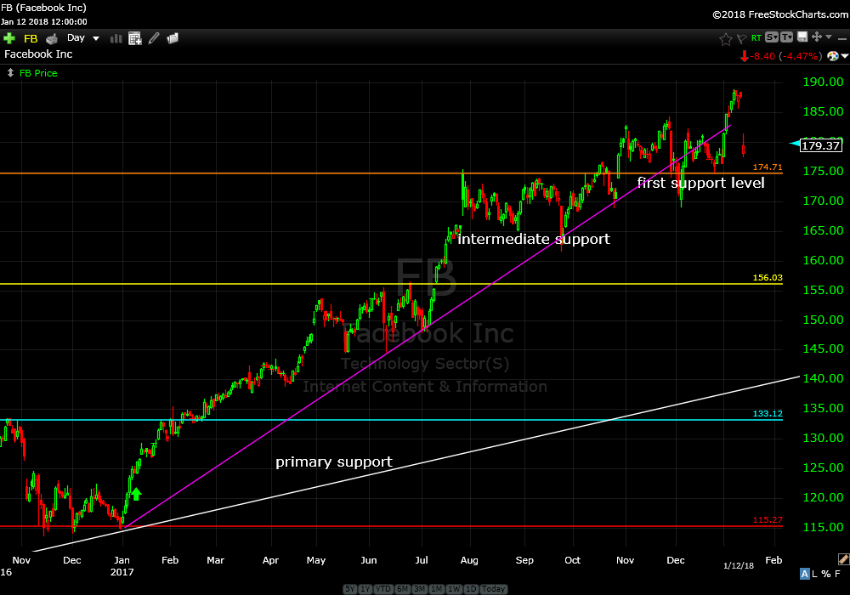
Task: Expand the T dropdown button
Action: (786, 37)
